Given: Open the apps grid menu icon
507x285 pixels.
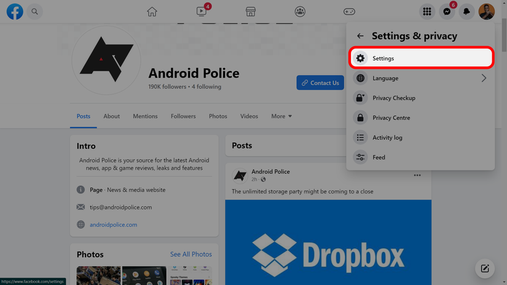Looking at the screenshot, I should [427, 12].
